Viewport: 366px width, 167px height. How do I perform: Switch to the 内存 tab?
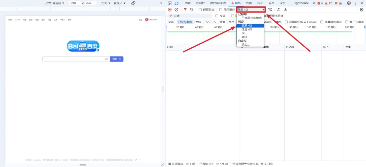point(260,3)
